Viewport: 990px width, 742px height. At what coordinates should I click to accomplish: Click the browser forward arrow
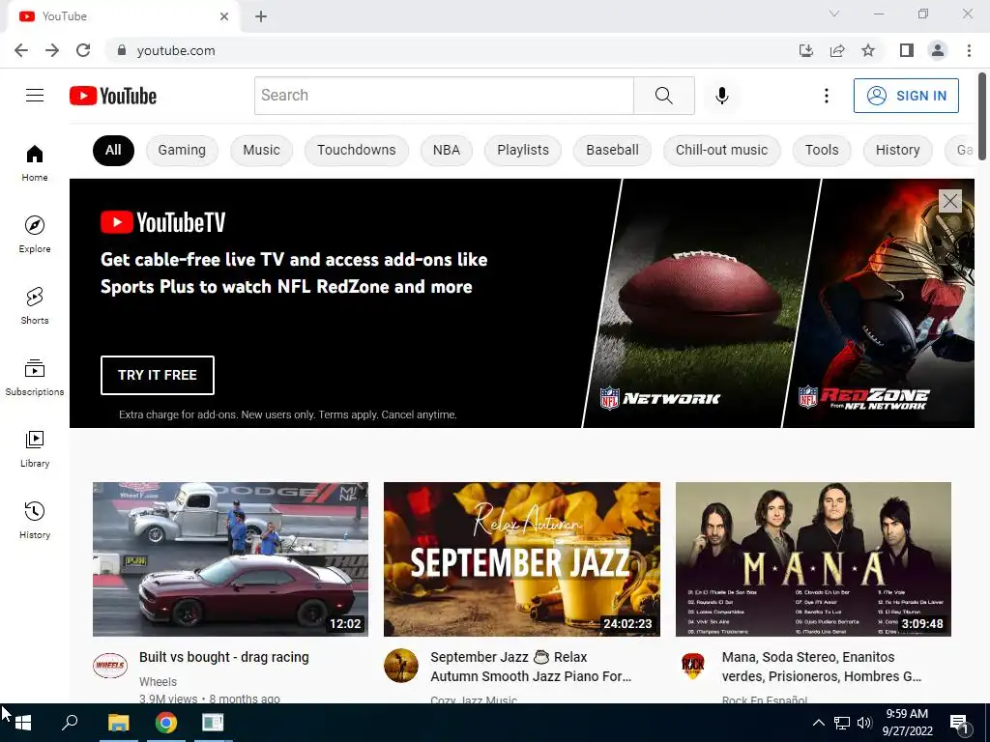52,50
